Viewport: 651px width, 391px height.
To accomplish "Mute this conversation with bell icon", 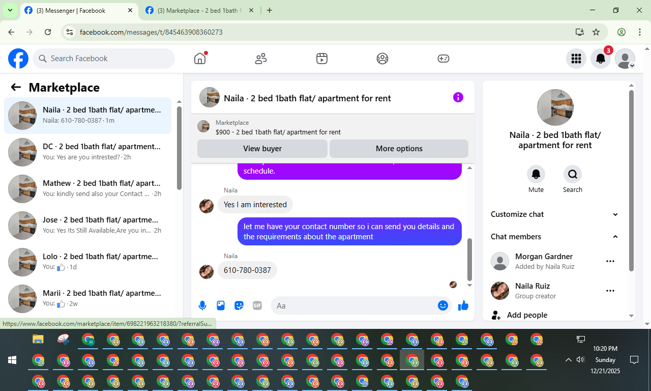I will pyautogui.click(x=536, y=174).
